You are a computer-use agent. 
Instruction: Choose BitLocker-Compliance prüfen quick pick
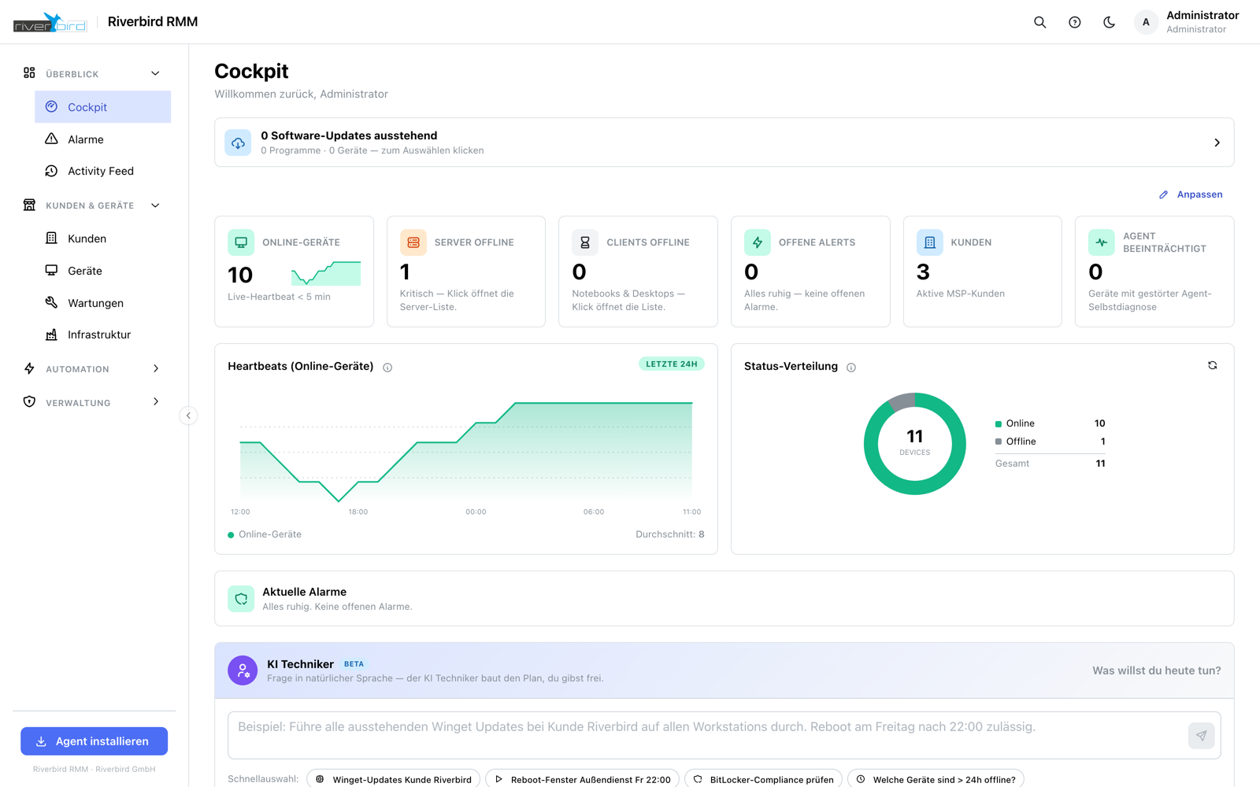(763, 779)
